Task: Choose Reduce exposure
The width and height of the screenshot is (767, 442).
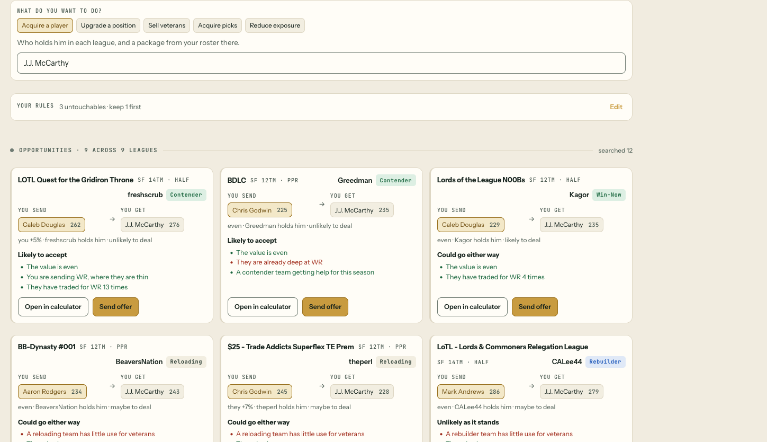Action: click(x=275, y=25)
